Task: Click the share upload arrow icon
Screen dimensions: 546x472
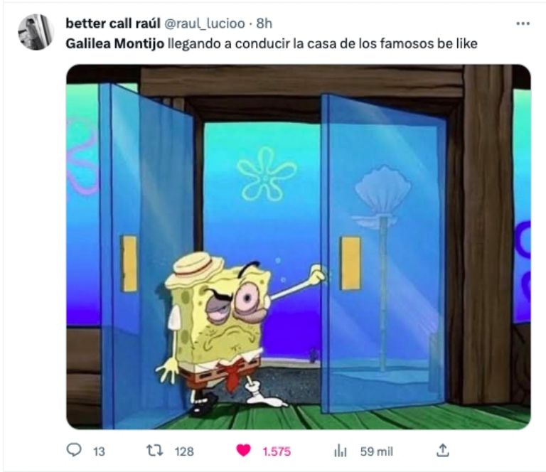Action: coord(443,451)
